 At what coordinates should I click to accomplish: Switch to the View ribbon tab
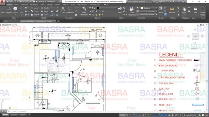pos(42,5)
